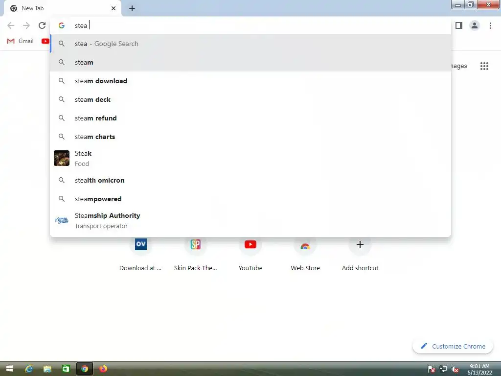Screen dimensions: 501x376
Task: Open the profile avatar button
Action: pos(475,25)
